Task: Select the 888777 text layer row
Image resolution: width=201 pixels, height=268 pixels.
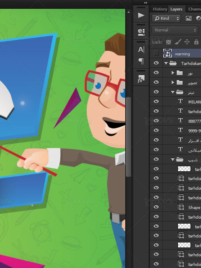Action: [175, 121]
